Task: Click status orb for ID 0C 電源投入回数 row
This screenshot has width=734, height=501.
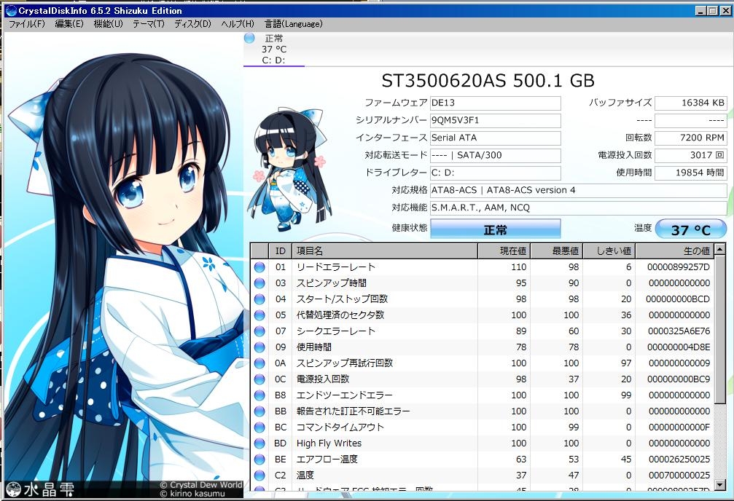Action: tap(259, 379)
